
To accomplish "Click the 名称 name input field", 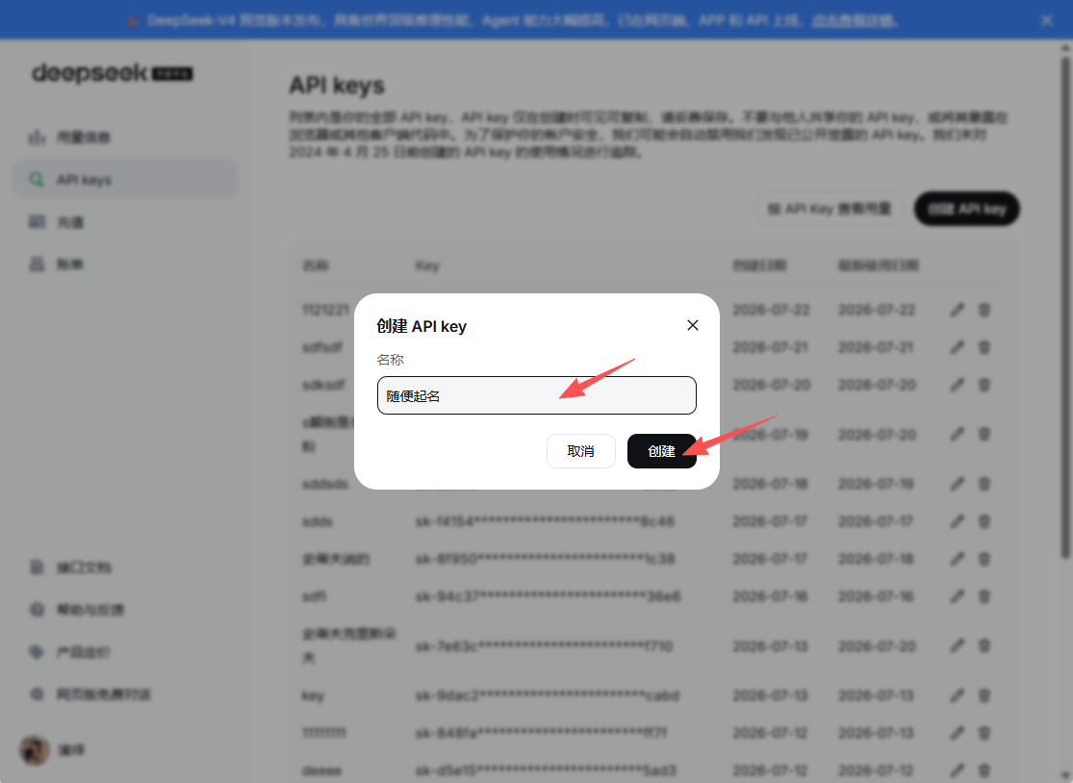I will [537, 395].
